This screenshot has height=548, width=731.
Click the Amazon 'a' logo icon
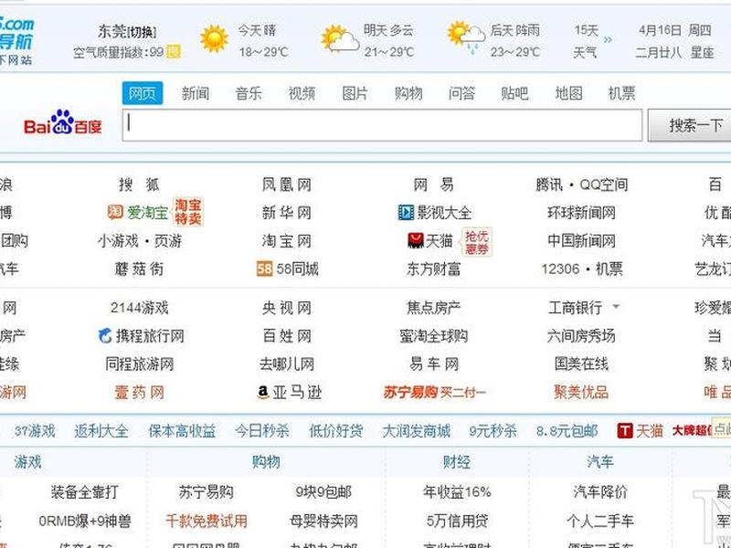click(263, 393)
